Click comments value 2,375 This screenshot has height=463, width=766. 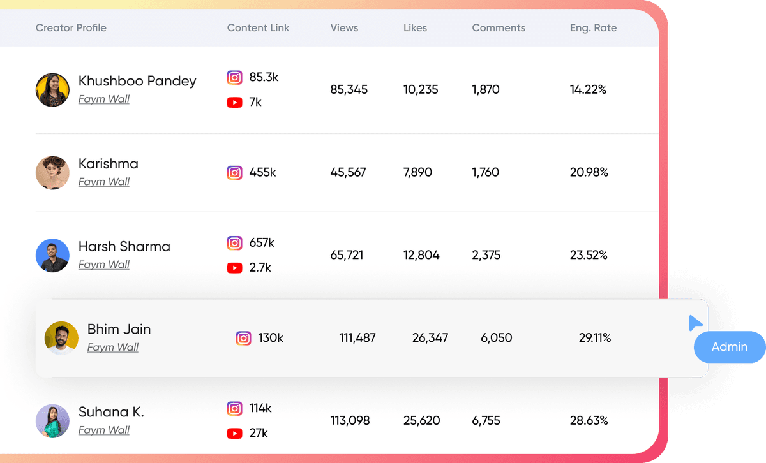click(x=486, y=256)
